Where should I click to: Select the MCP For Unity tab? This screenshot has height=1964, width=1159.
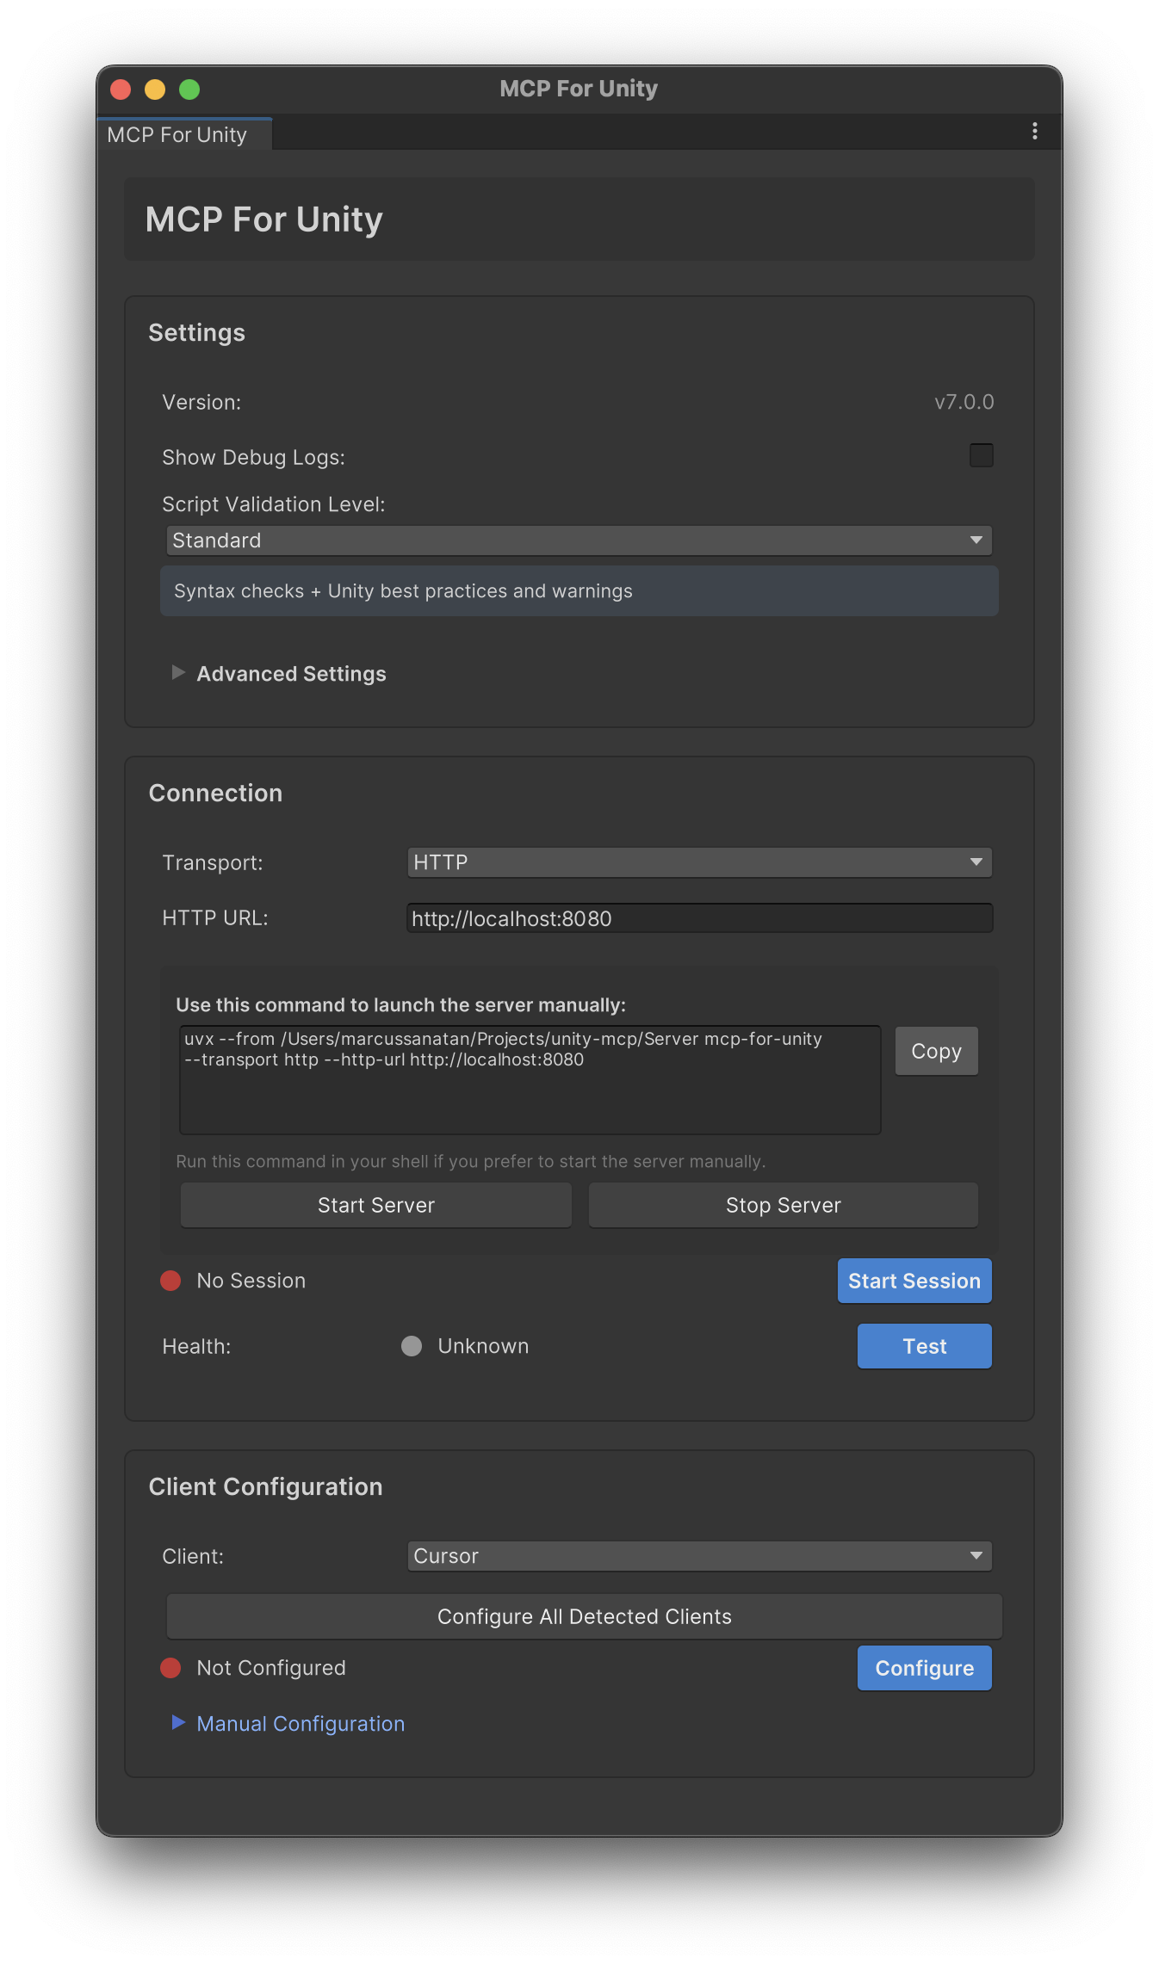click(x=177, y=135)
